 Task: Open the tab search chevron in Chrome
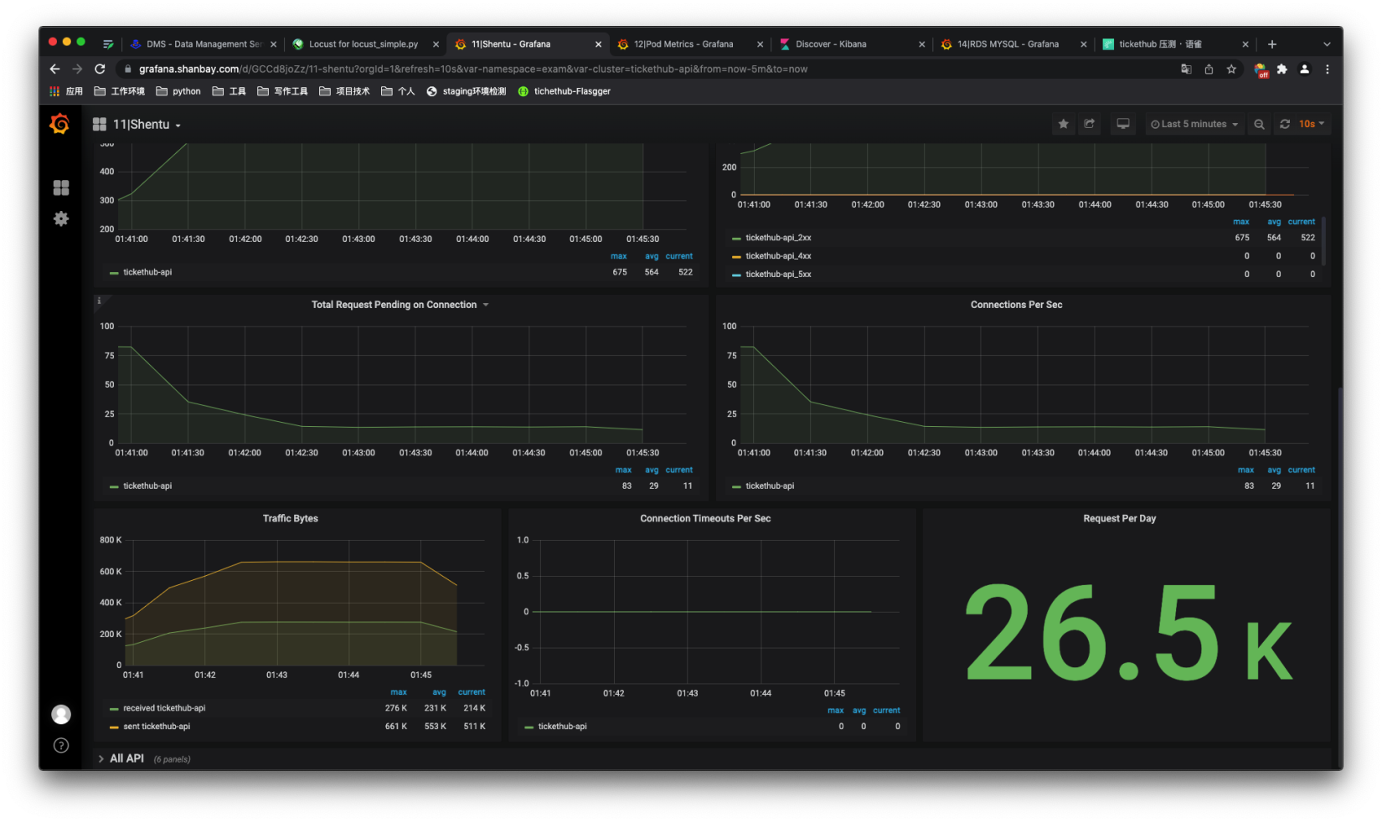[1326, 44]
